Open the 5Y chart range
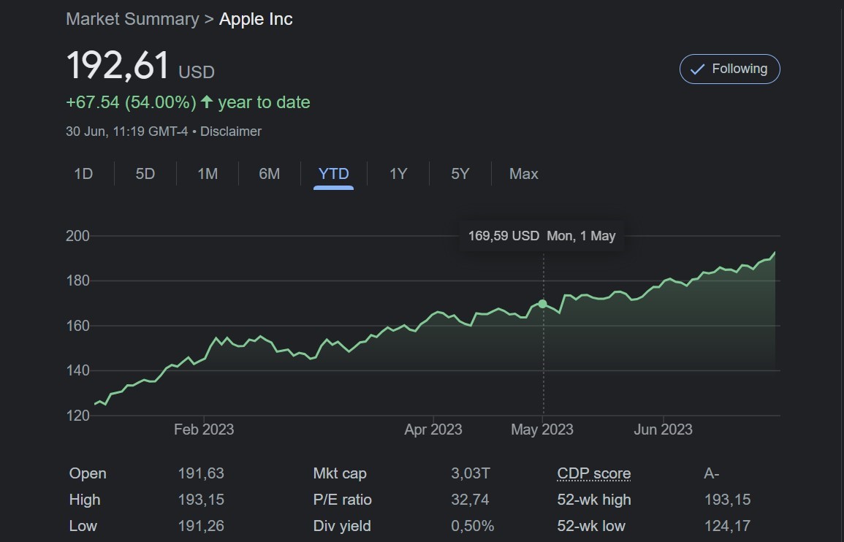844x542 pixels. click(460, 174)
